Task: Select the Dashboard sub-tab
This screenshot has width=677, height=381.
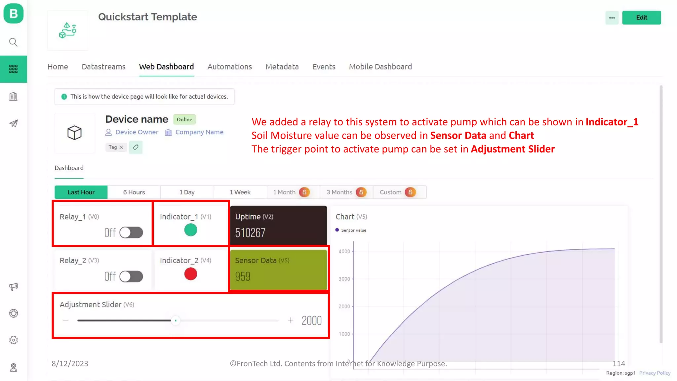Action: click(69, 168)
